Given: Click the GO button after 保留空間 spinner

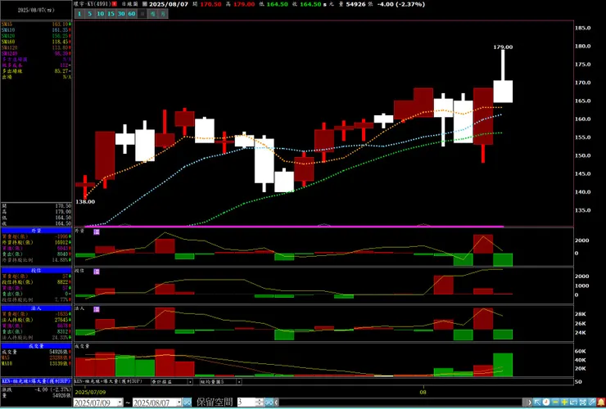Looking at the screenshot, I should 269,402.
